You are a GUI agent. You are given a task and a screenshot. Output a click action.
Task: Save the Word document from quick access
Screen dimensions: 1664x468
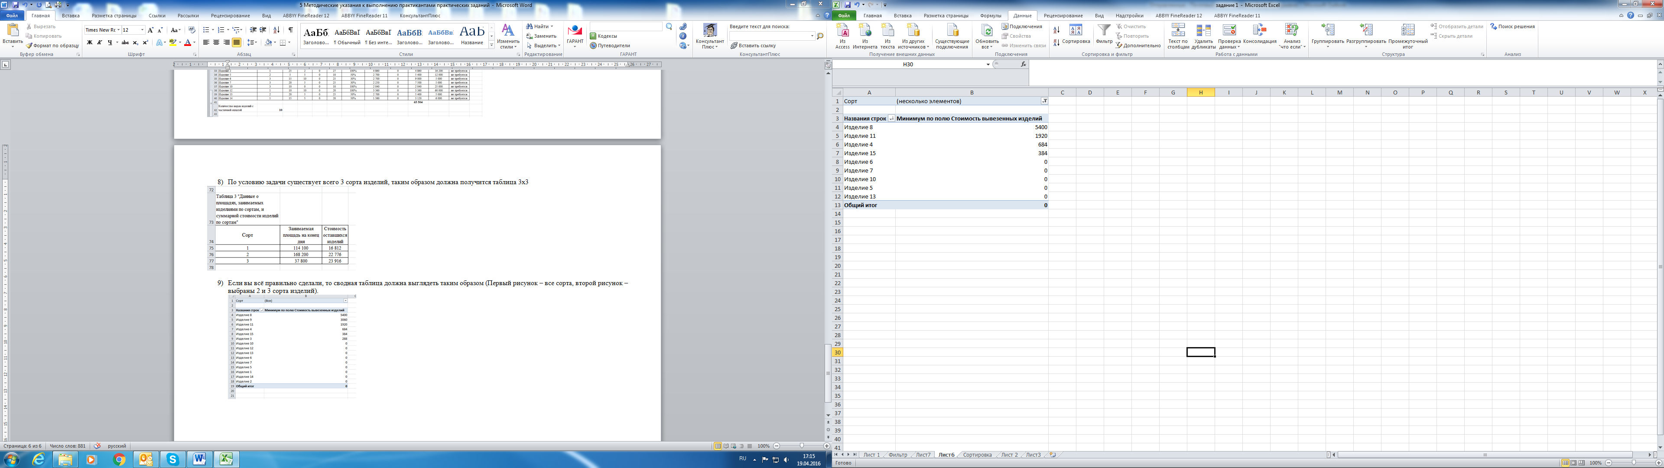15,4
